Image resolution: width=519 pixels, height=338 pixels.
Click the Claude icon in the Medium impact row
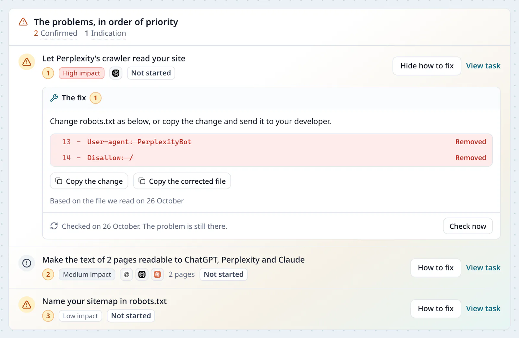click(x=157, y=275)
